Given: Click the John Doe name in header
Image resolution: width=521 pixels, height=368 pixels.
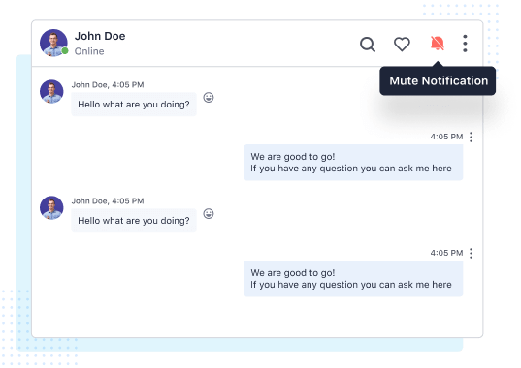Looking at the screenshot, I should pos(100,36).
